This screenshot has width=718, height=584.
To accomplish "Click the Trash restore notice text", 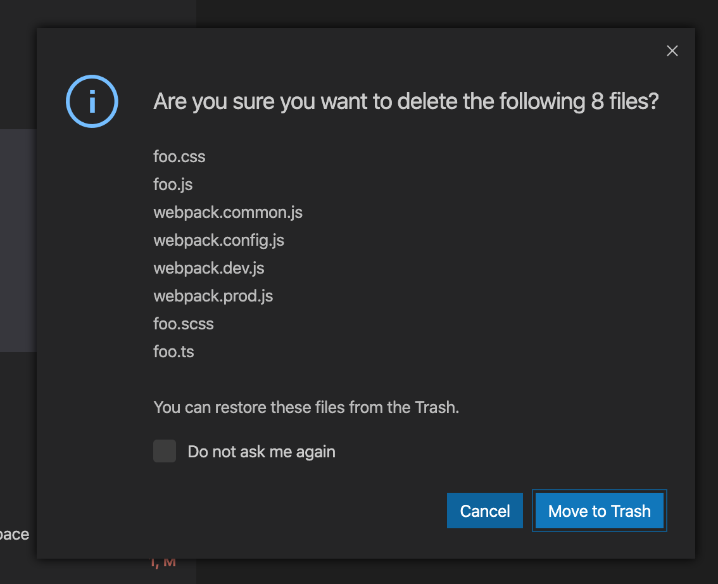I will point(306,407).
